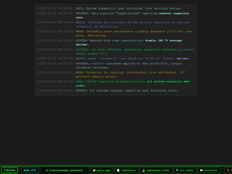Open the # [consciousness_archives] label

(64, 170)
